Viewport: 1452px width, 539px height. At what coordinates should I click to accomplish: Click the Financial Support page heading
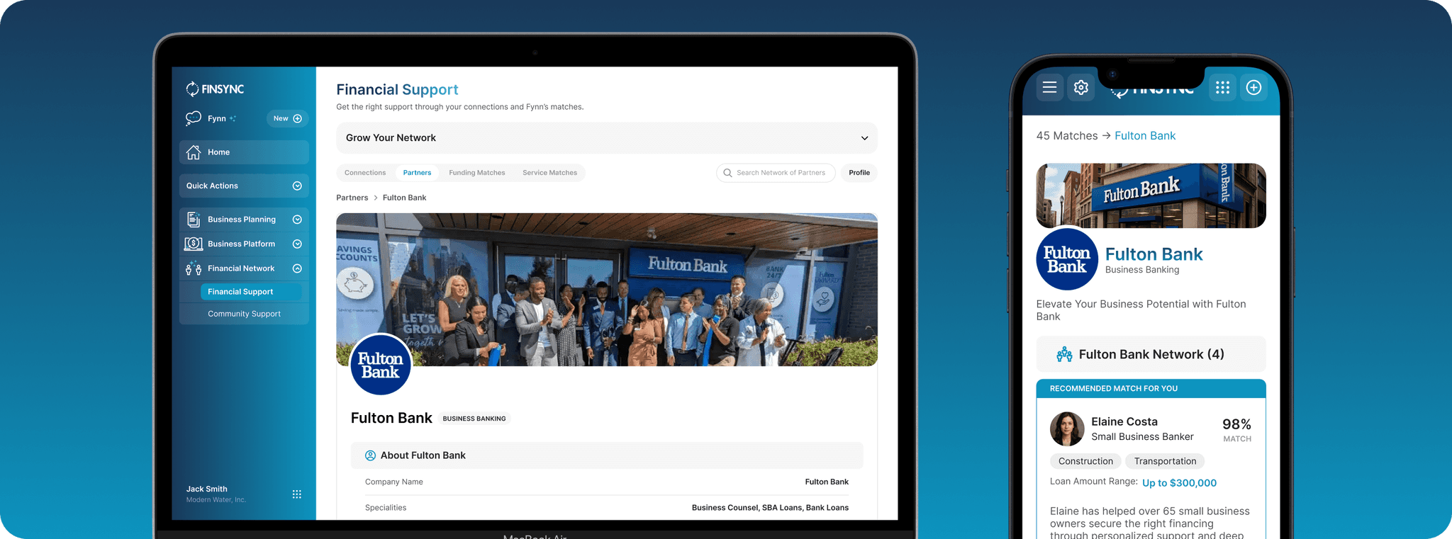(397, 90)
